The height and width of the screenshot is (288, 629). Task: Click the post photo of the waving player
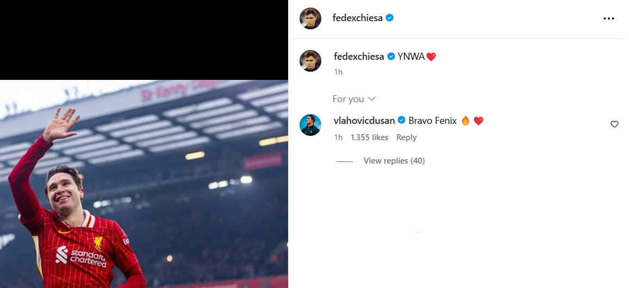144,184
